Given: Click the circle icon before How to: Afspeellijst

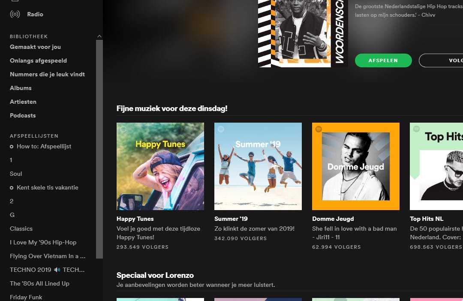Looking at the screenshot, I should tap(12, 147).
